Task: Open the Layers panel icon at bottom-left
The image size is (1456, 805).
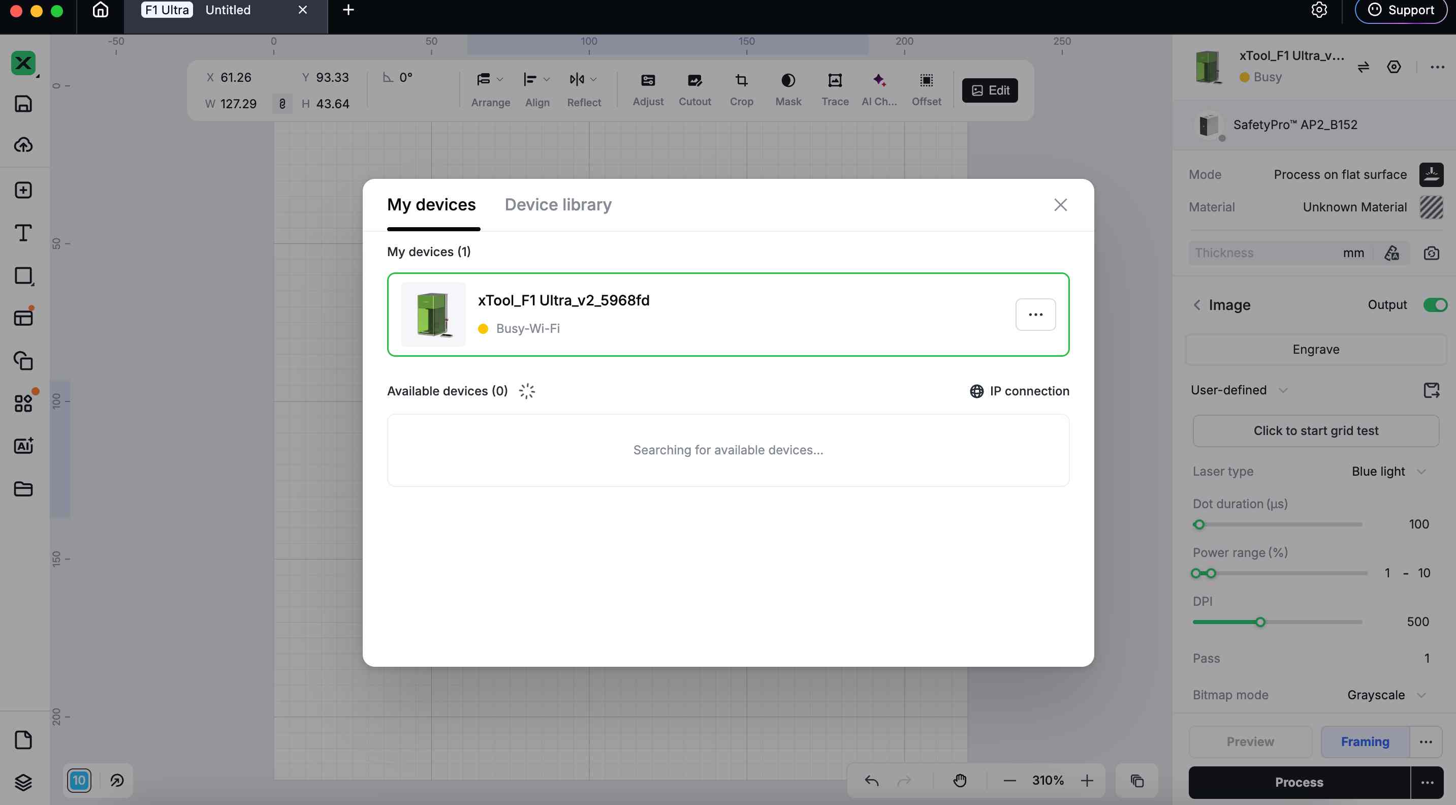Action: (x=23, y=782)
